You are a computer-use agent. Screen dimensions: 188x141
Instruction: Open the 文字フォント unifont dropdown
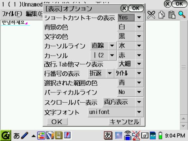coord(116,112)
